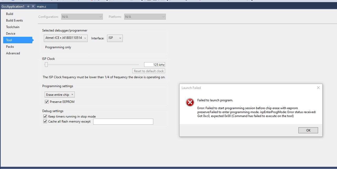
Task: Click the 125 kHz clock frequency field
Action: point(154,65)
